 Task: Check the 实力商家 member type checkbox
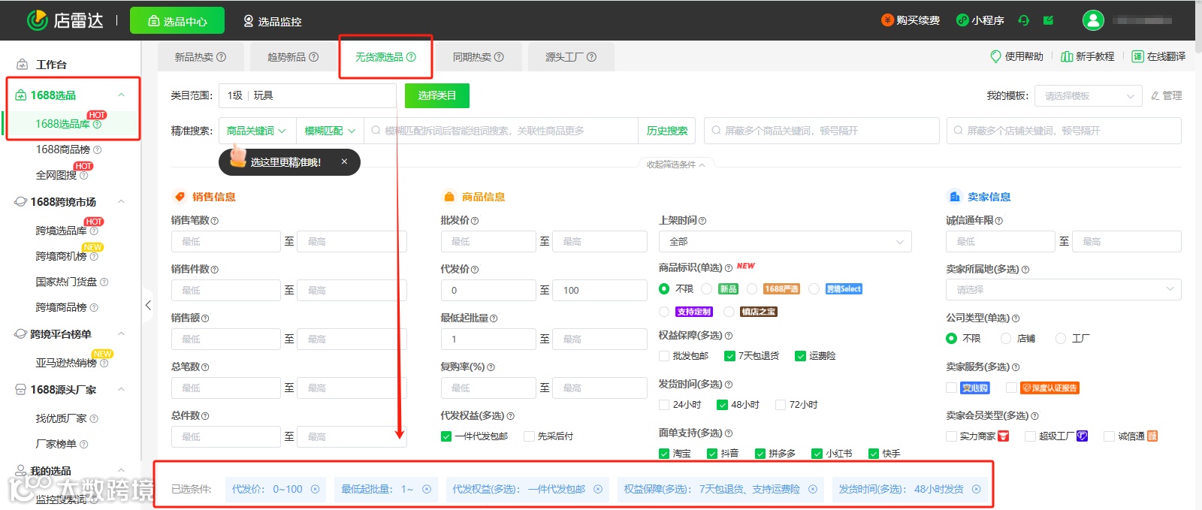tap(951, 436)
